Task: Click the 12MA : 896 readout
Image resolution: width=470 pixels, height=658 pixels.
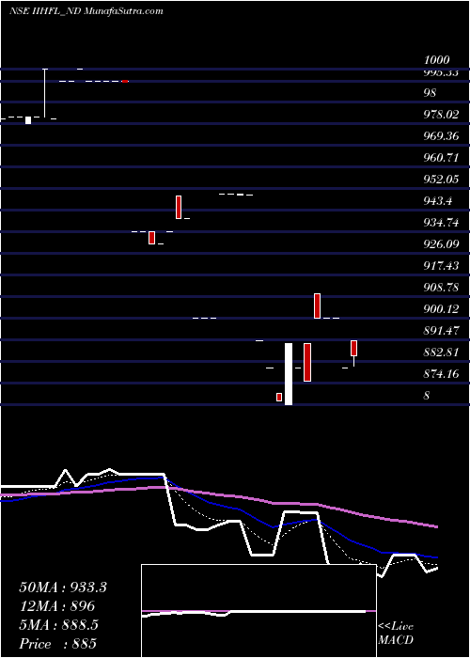Action: click(57, 606)
